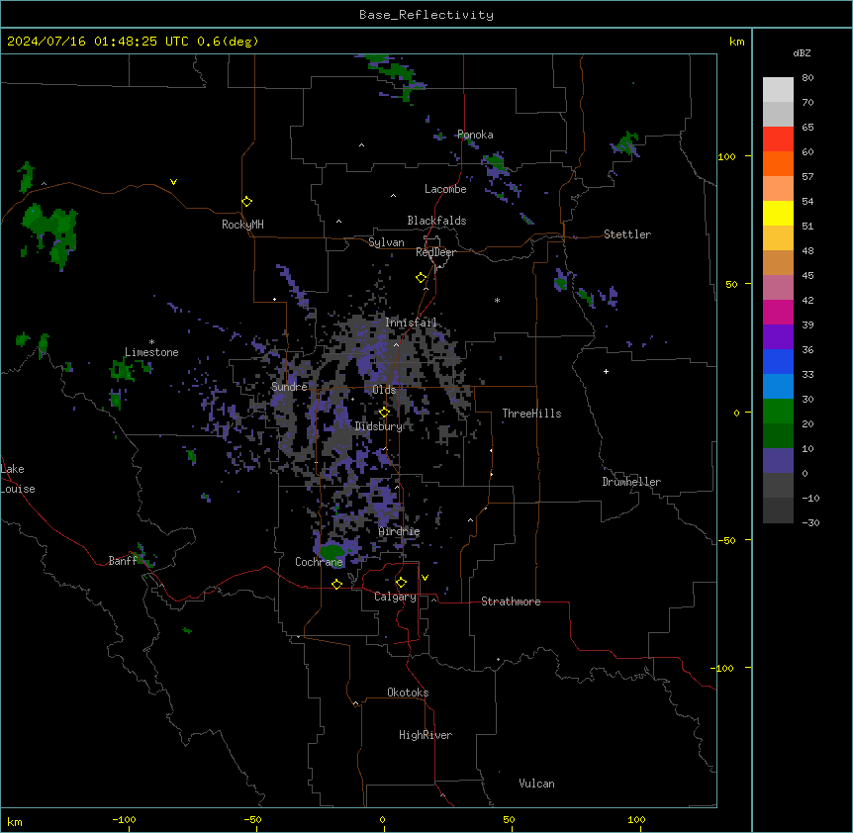Image resolution: width=853 pixels, height=833 pixels.
Task: Click the RedDeer city label
Action: click(435, 252)
